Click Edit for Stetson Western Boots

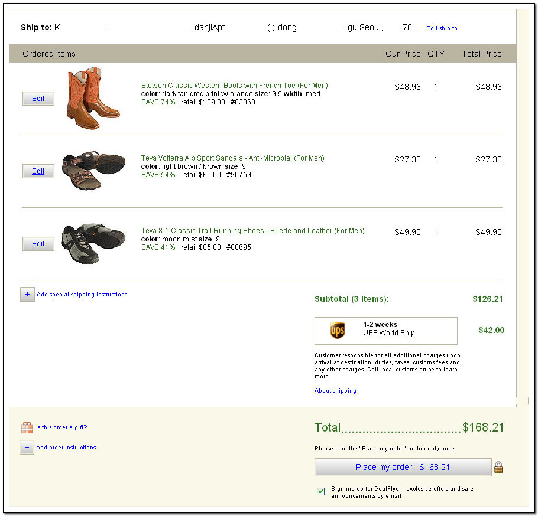tap(38, 99)
